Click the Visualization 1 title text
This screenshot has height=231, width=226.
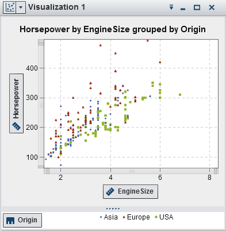click(56, 7)
